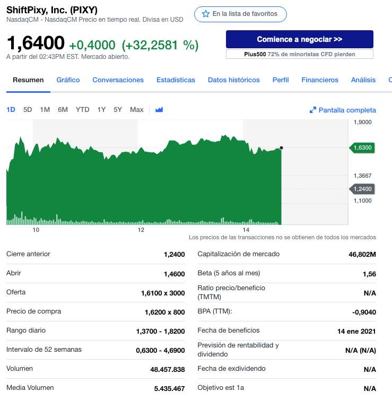Switch to the Financieros tab

pyautogui.click(x=320, y=80)
